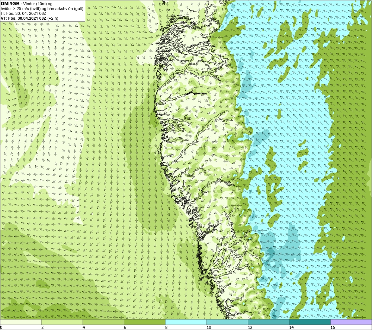Select the olive green 6–8 m/s colour swatch
This screenshot has width=372, height=330.
[144, 322]
